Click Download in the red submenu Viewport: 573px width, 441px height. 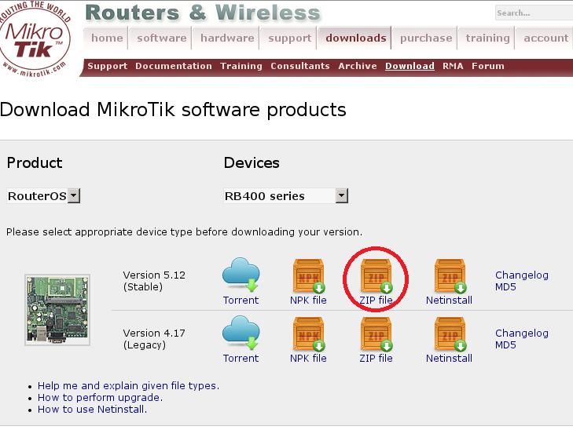click(410, 66)
